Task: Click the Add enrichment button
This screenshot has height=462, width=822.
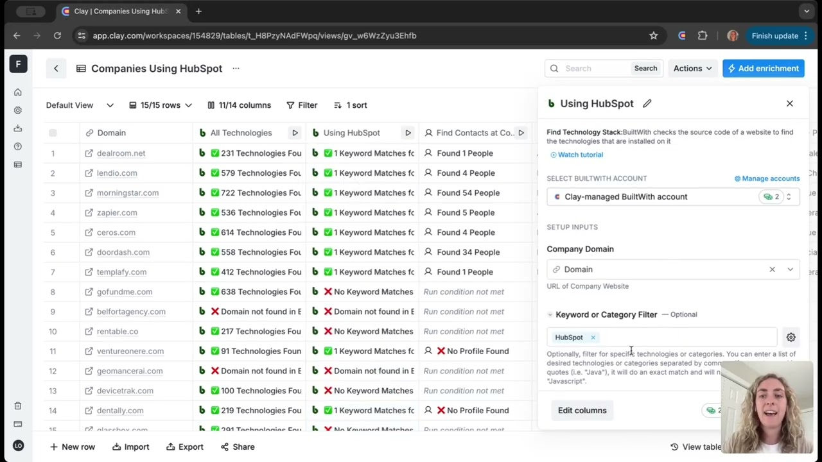Action: point(763,69)
